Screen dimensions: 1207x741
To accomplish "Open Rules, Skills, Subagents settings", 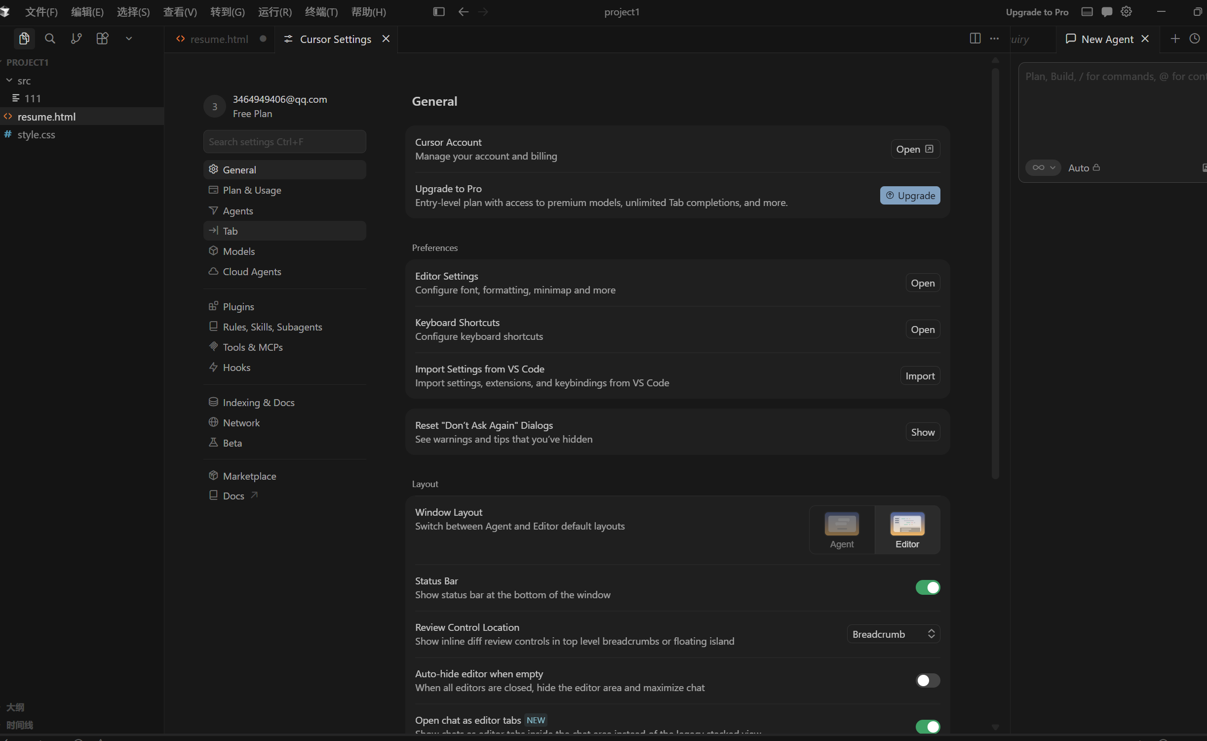I will [x=284, y=327].
